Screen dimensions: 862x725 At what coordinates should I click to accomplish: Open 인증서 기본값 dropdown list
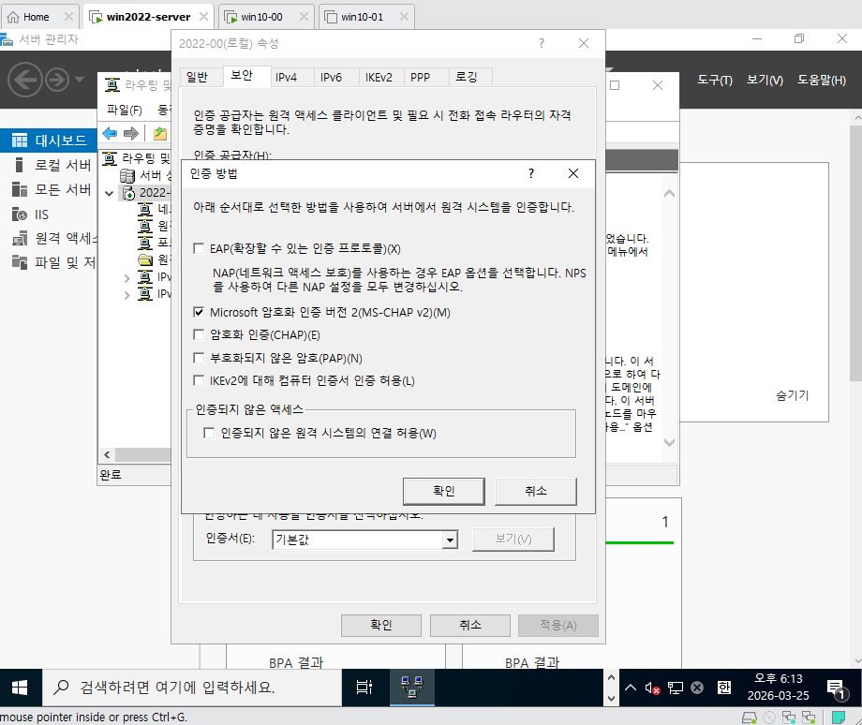tap(450, 540)
